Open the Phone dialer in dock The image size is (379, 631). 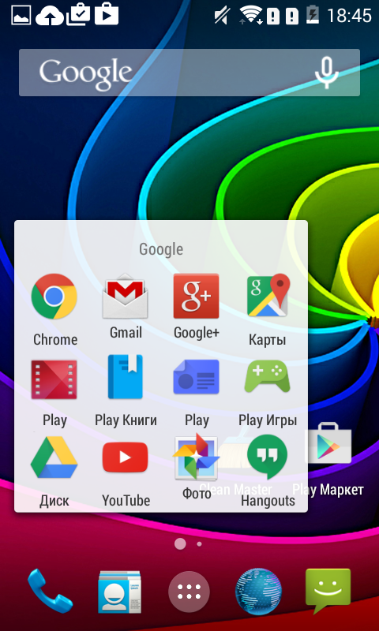pyautogui.click(x=50, y=591)
